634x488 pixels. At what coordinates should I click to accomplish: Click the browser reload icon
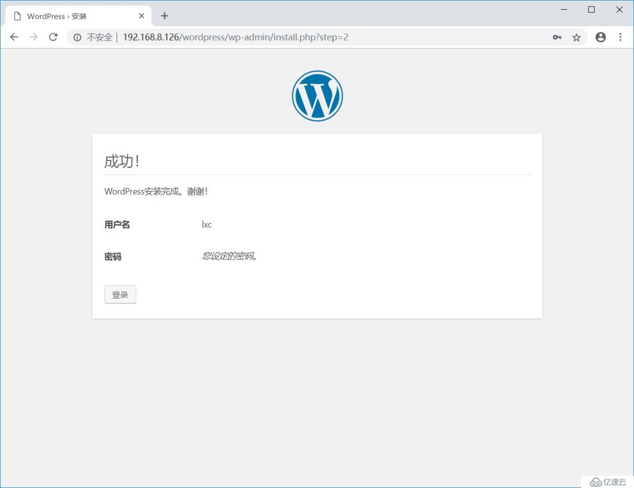(x=53, y=37)
